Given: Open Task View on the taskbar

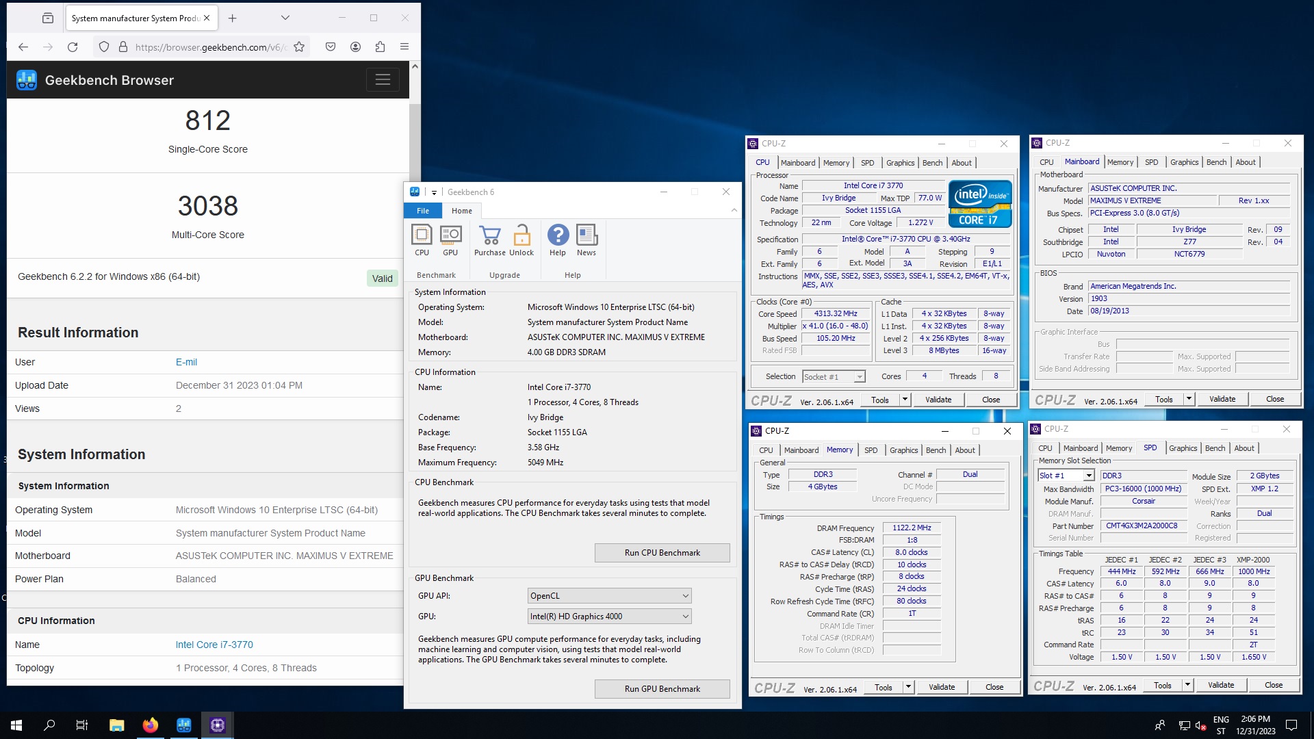Looking at the screenshot, I should tap(82, 725).
